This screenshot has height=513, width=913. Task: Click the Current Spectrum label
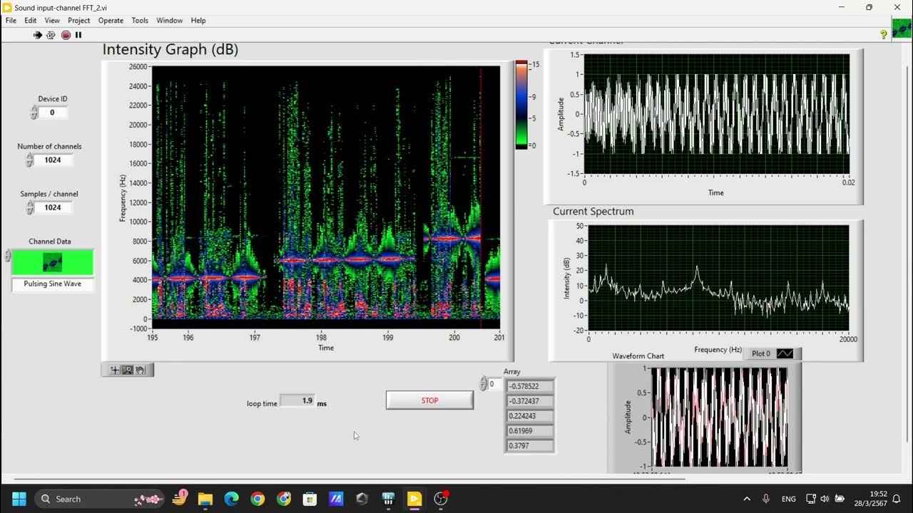click(x=593, y=212)
